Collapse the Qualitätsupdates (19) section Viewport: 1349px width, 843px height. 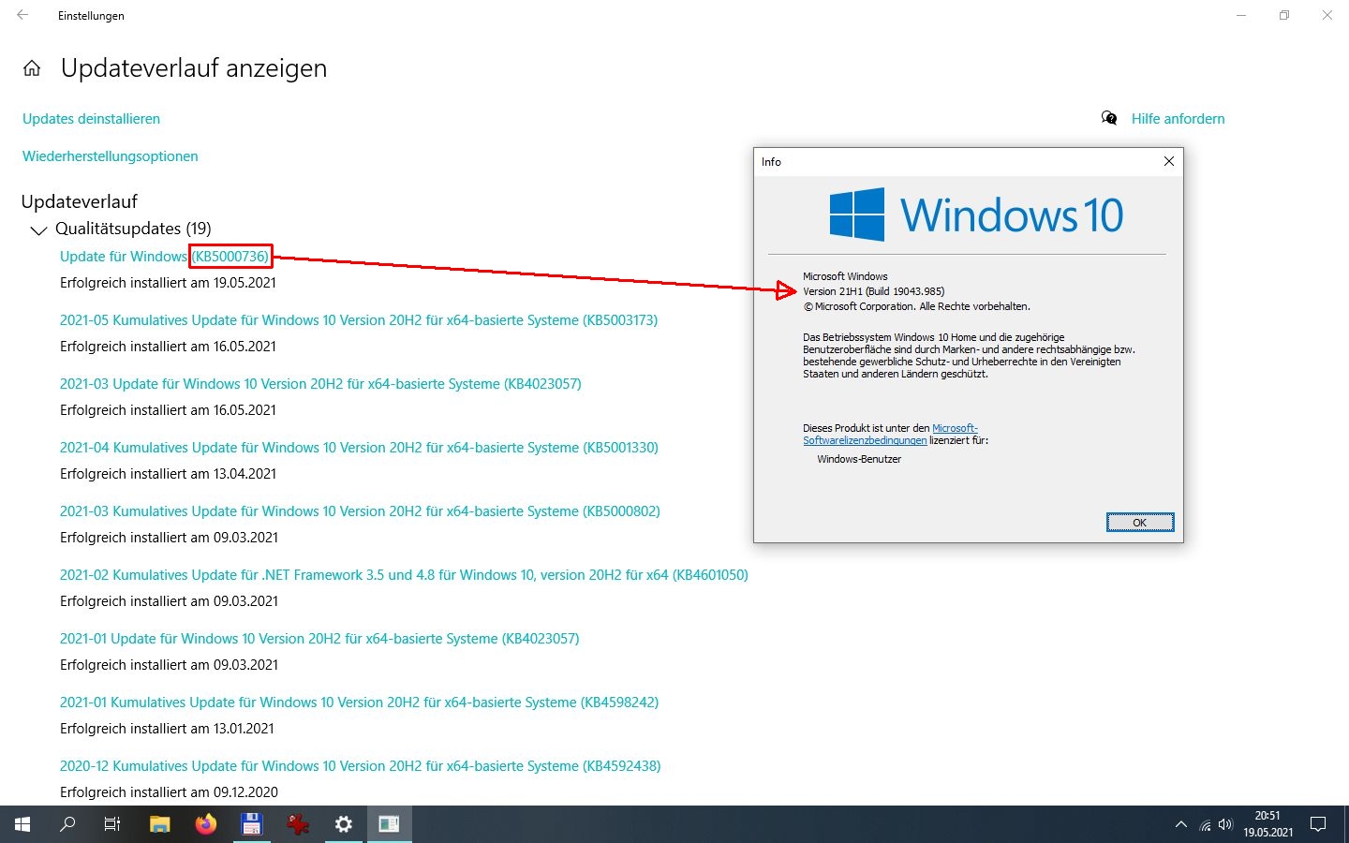pyautogui.click(x=38, y=229)
